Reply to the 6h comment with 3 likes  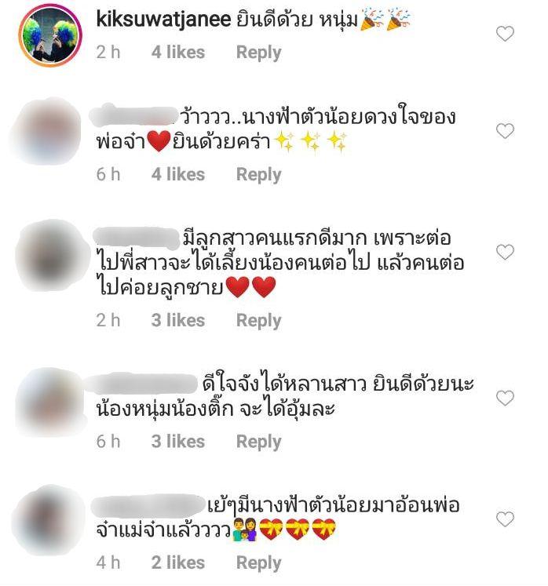[258, 442]
